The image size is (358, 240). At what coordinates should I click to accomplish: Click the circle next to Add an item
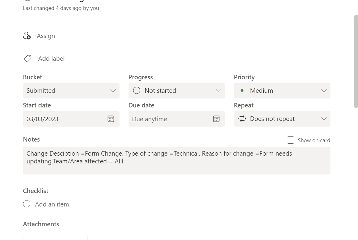tap(27, 204)
